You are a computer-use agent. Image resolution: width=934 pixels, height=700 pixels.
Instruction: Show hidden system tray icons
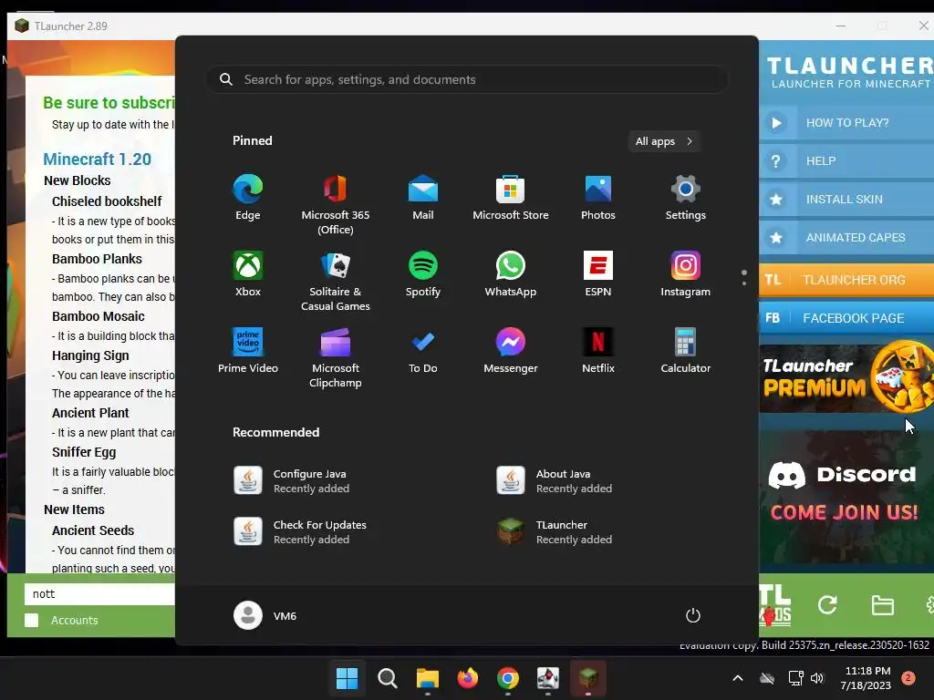point(737,678)
